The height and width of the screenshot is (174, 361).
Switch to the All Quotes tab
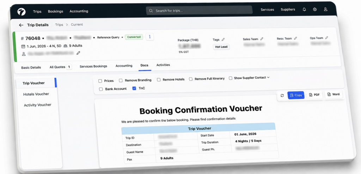pos(61,67)
